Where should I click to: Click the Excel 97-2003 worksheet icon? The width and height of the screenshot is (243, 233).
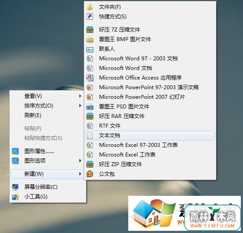tap(90, 145)
